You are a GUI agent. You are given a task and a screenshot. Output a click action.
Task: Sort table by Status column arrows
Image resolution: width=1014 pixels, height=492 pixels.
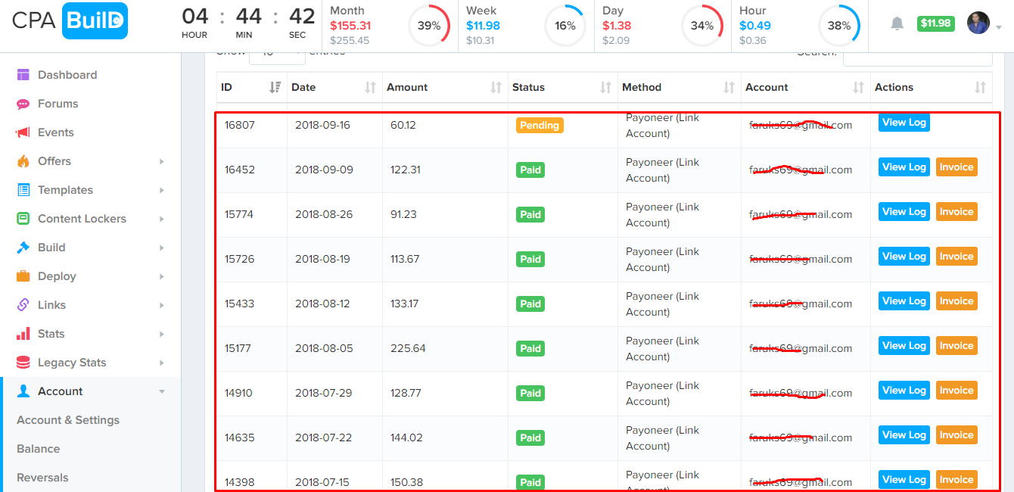coord(605,87)
